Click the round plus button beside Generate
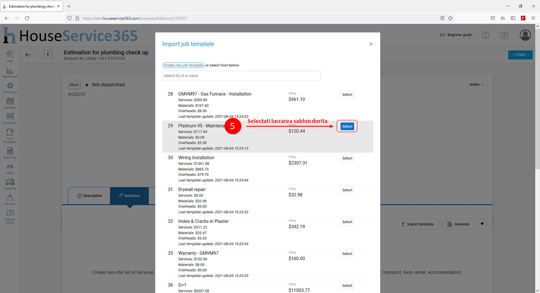Screen dimensions: 540x293 coord(483,224)
